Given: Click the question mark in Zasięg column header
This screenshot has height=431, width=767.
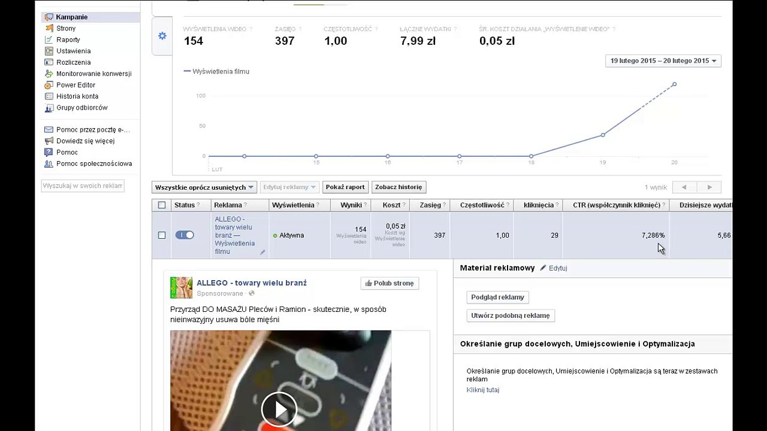Looking at the screenshot, I should pyautogui.click(x=445, y=205).
